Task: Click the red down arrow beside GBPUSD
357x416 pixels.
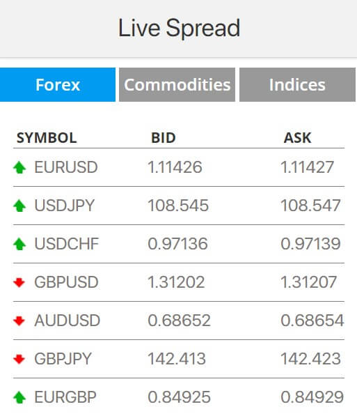Action: (x=19, y=282)
